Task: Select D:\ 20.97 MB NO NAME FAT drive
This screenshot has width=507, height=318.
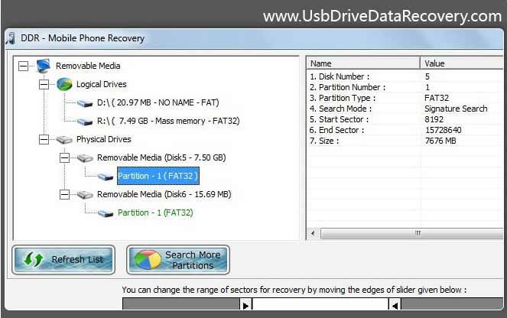Action: coord(158,102)
